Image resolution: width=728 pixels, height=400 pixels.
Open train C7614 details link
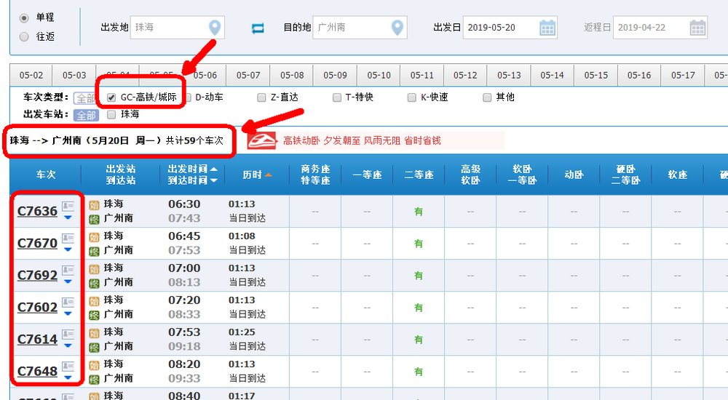[37, 339]
